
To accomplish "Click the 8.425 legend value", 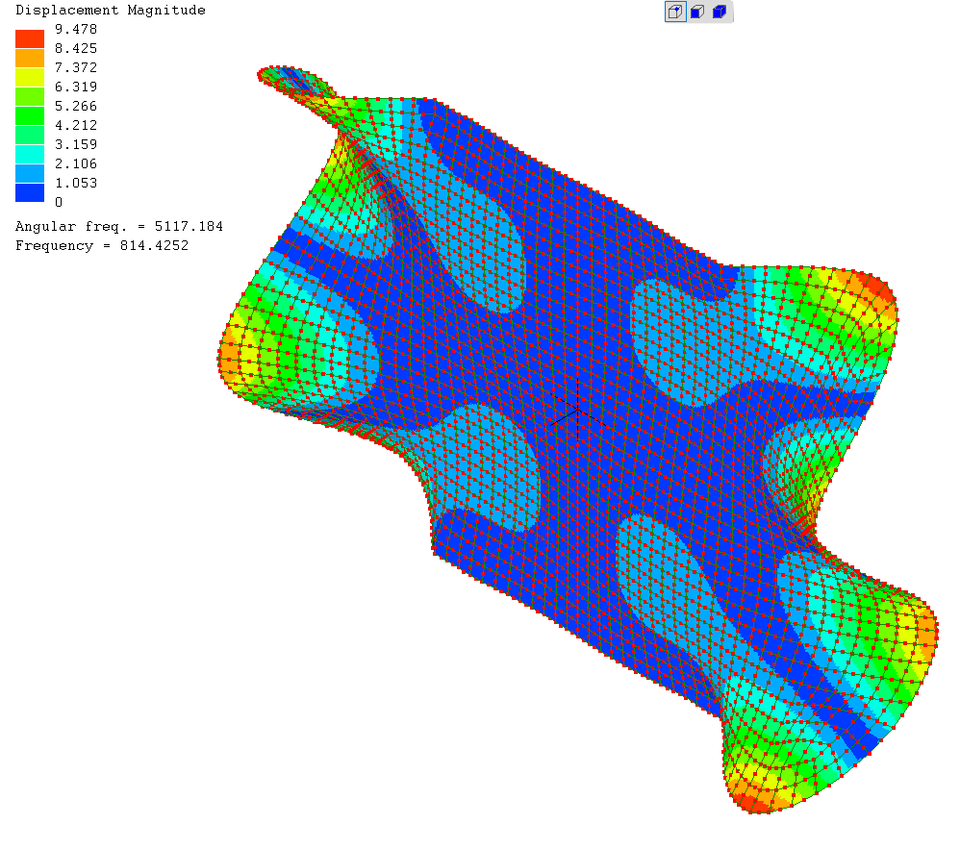I will (76, 48).
